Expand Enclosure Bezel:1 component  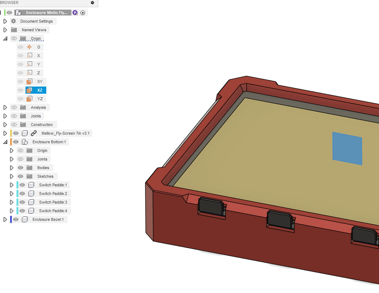tap(5, 219)
